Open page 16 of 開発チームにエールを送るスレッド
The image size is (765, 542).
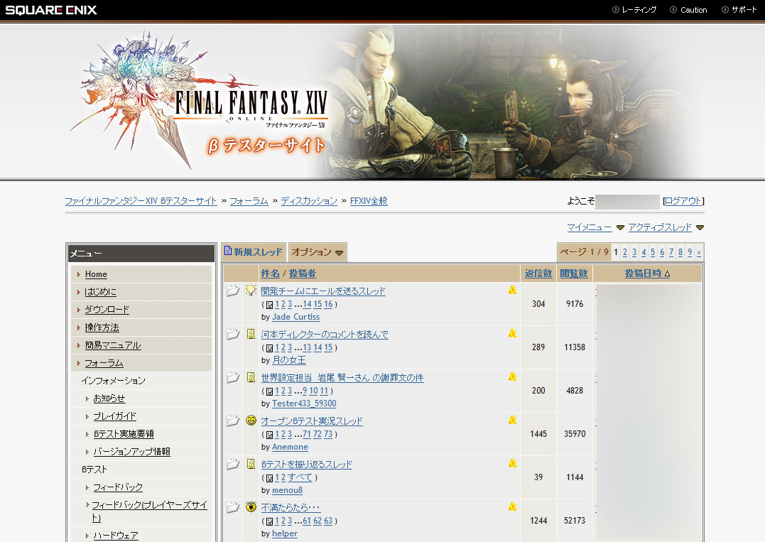pyautogui.click(x=328, y=305)
